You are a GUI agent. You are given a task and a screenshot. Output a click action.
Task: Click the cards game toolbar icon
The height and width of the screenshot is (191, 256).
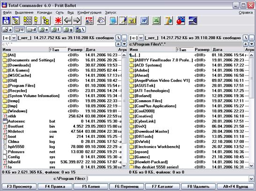pos(101,20)
